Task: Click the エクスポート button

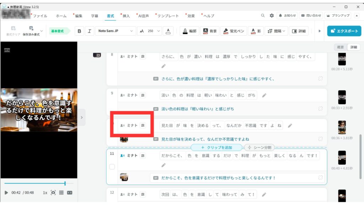Action: [x=344, y=31]
